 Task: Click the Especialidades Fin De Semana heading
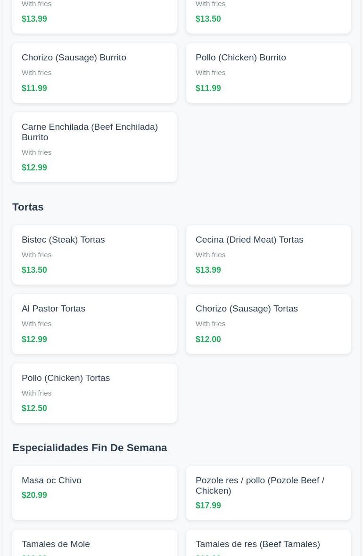point(90,447)
